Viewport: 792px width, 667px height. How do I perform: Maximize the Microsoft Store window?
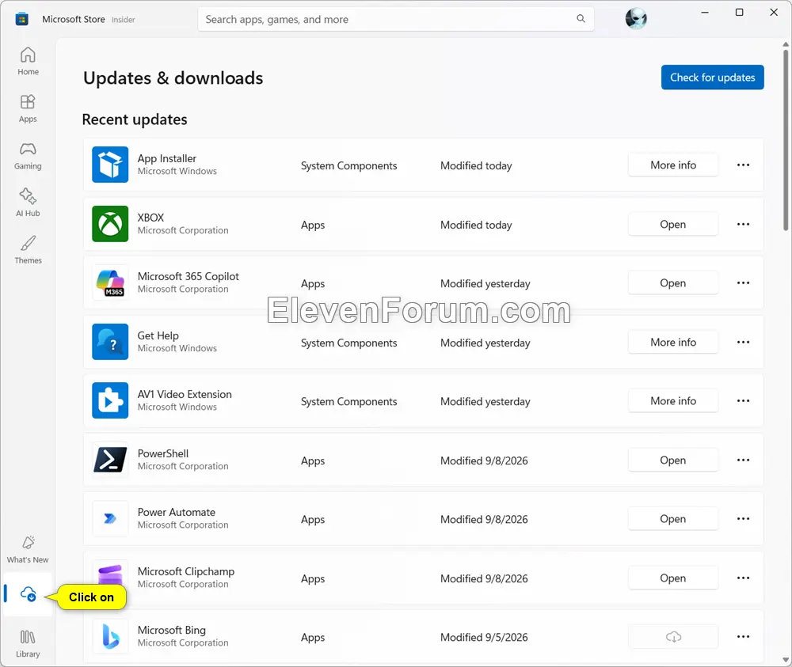click(739, 12)
